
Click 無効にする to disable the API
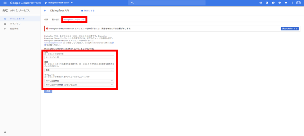[88, 11]
